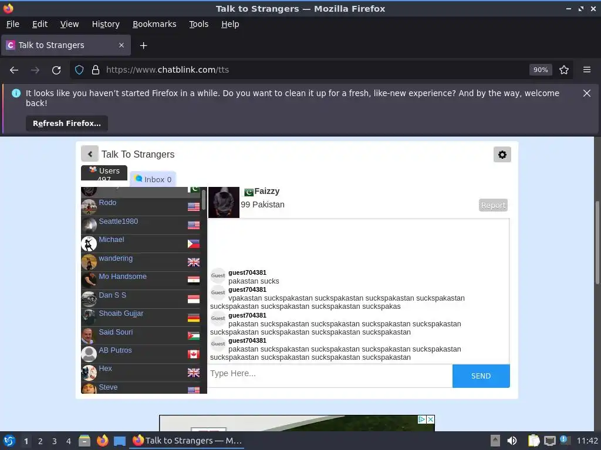The image size is (601, 450).
Task: Click Michael's dancer avatar icon
Action: click(89, 244)
